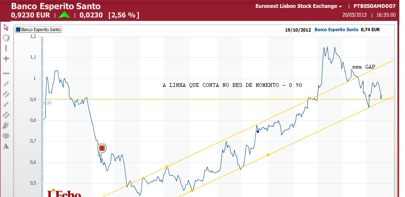Select the Fibonacci fan tool
This screenshot has width=405, height=197.
6,126
